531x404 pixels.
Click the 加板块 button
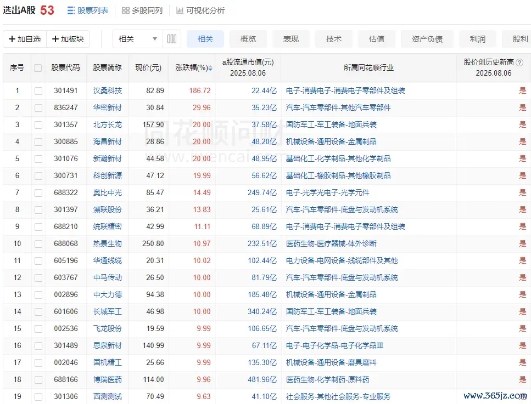coord(68,39)
